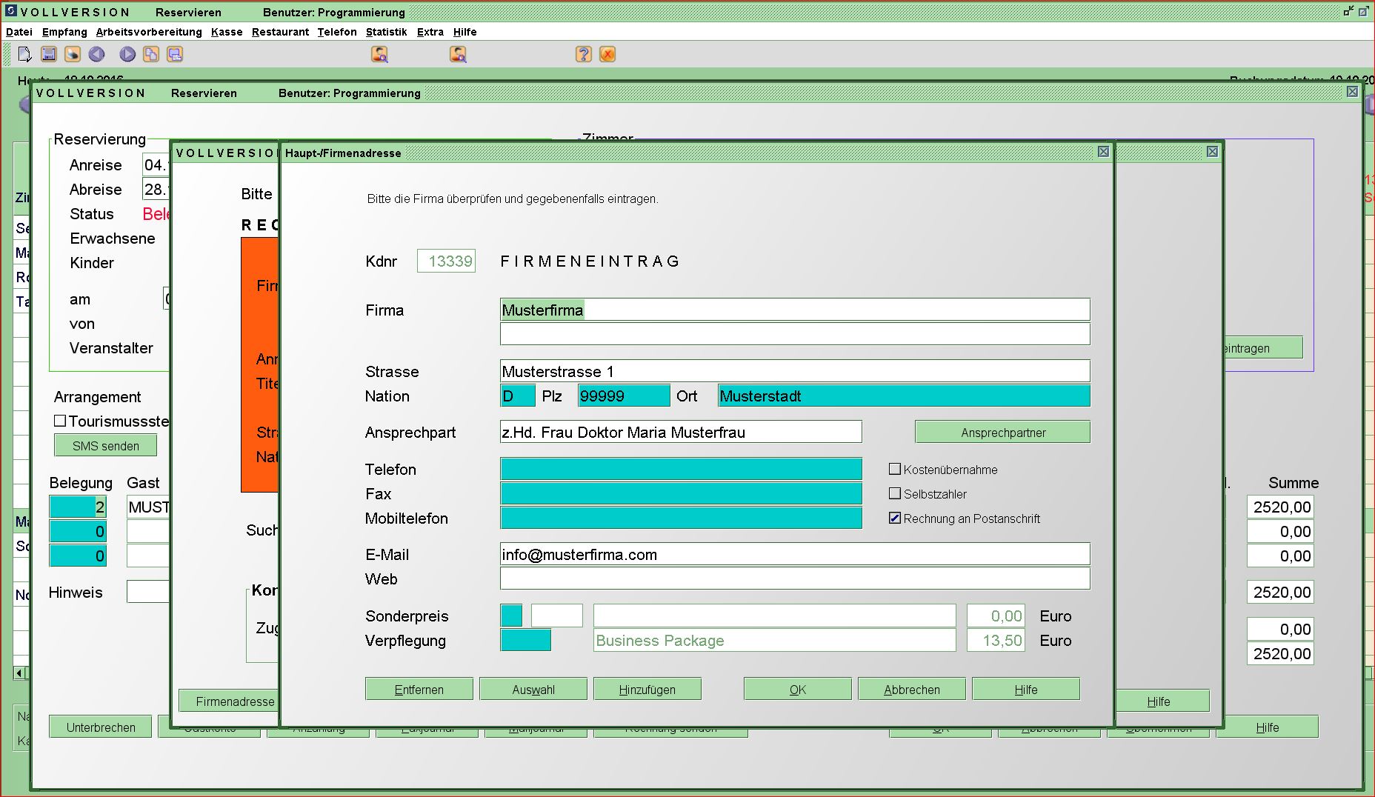
Task: Enable the Kostenübernahme checkbox
Action: tap(895, 469)
